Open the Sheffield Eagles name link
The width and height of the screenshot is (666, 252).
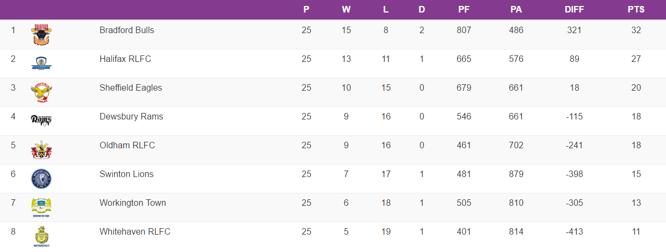point(131,88)
